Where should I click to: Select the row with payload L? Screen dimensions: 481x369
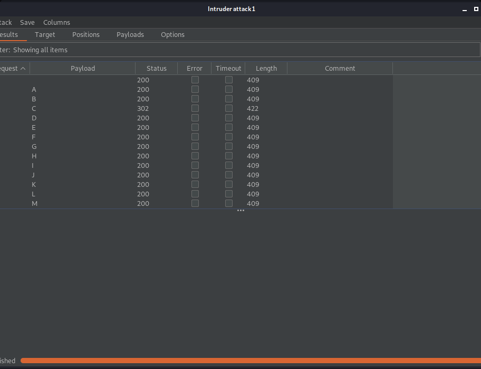pos(196,194)
